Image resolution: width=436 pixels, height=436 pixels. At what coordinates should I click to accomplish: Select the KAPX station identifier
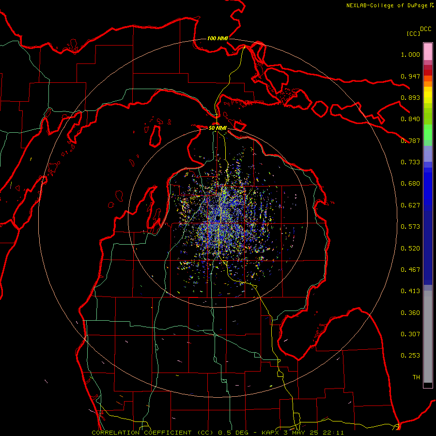pyautogui.click(x=270, y=433)
